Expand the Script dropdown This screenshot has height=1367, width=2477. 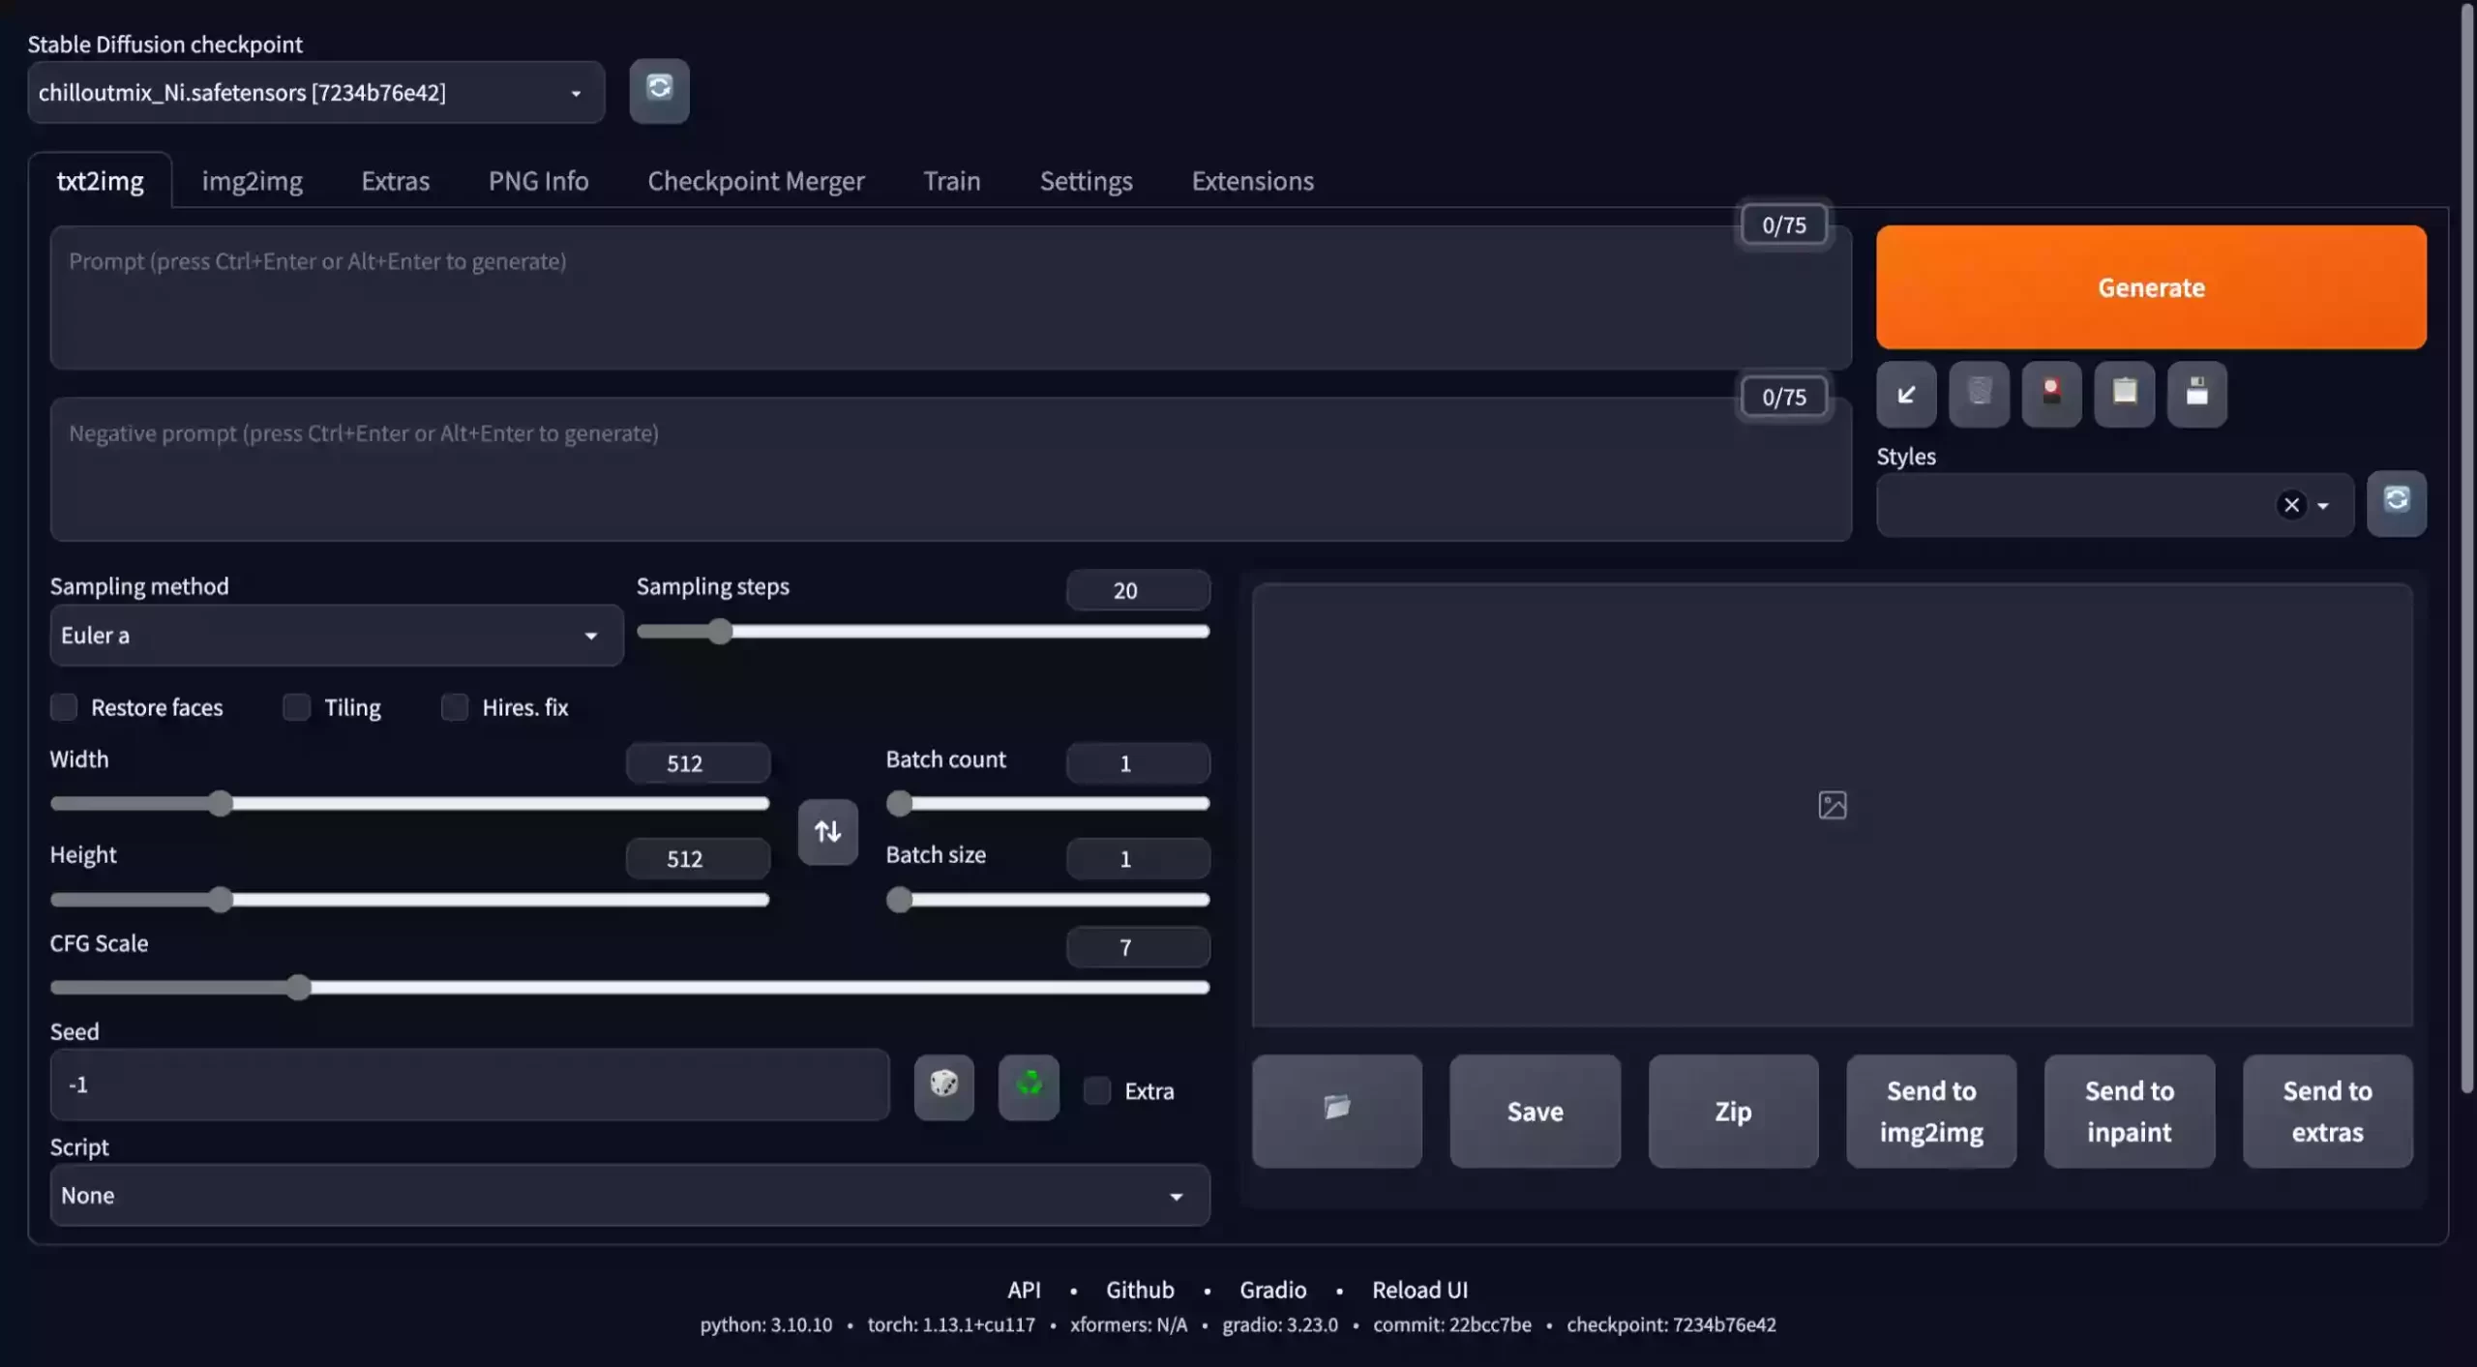[629, 1195]
